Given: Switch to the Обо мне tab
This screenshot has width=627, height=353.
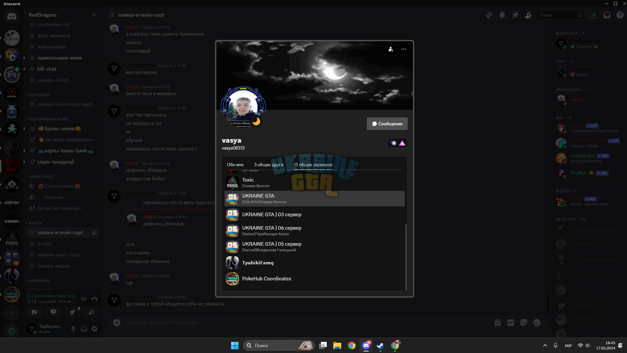Looking at the screenshot, I should 235,165.
